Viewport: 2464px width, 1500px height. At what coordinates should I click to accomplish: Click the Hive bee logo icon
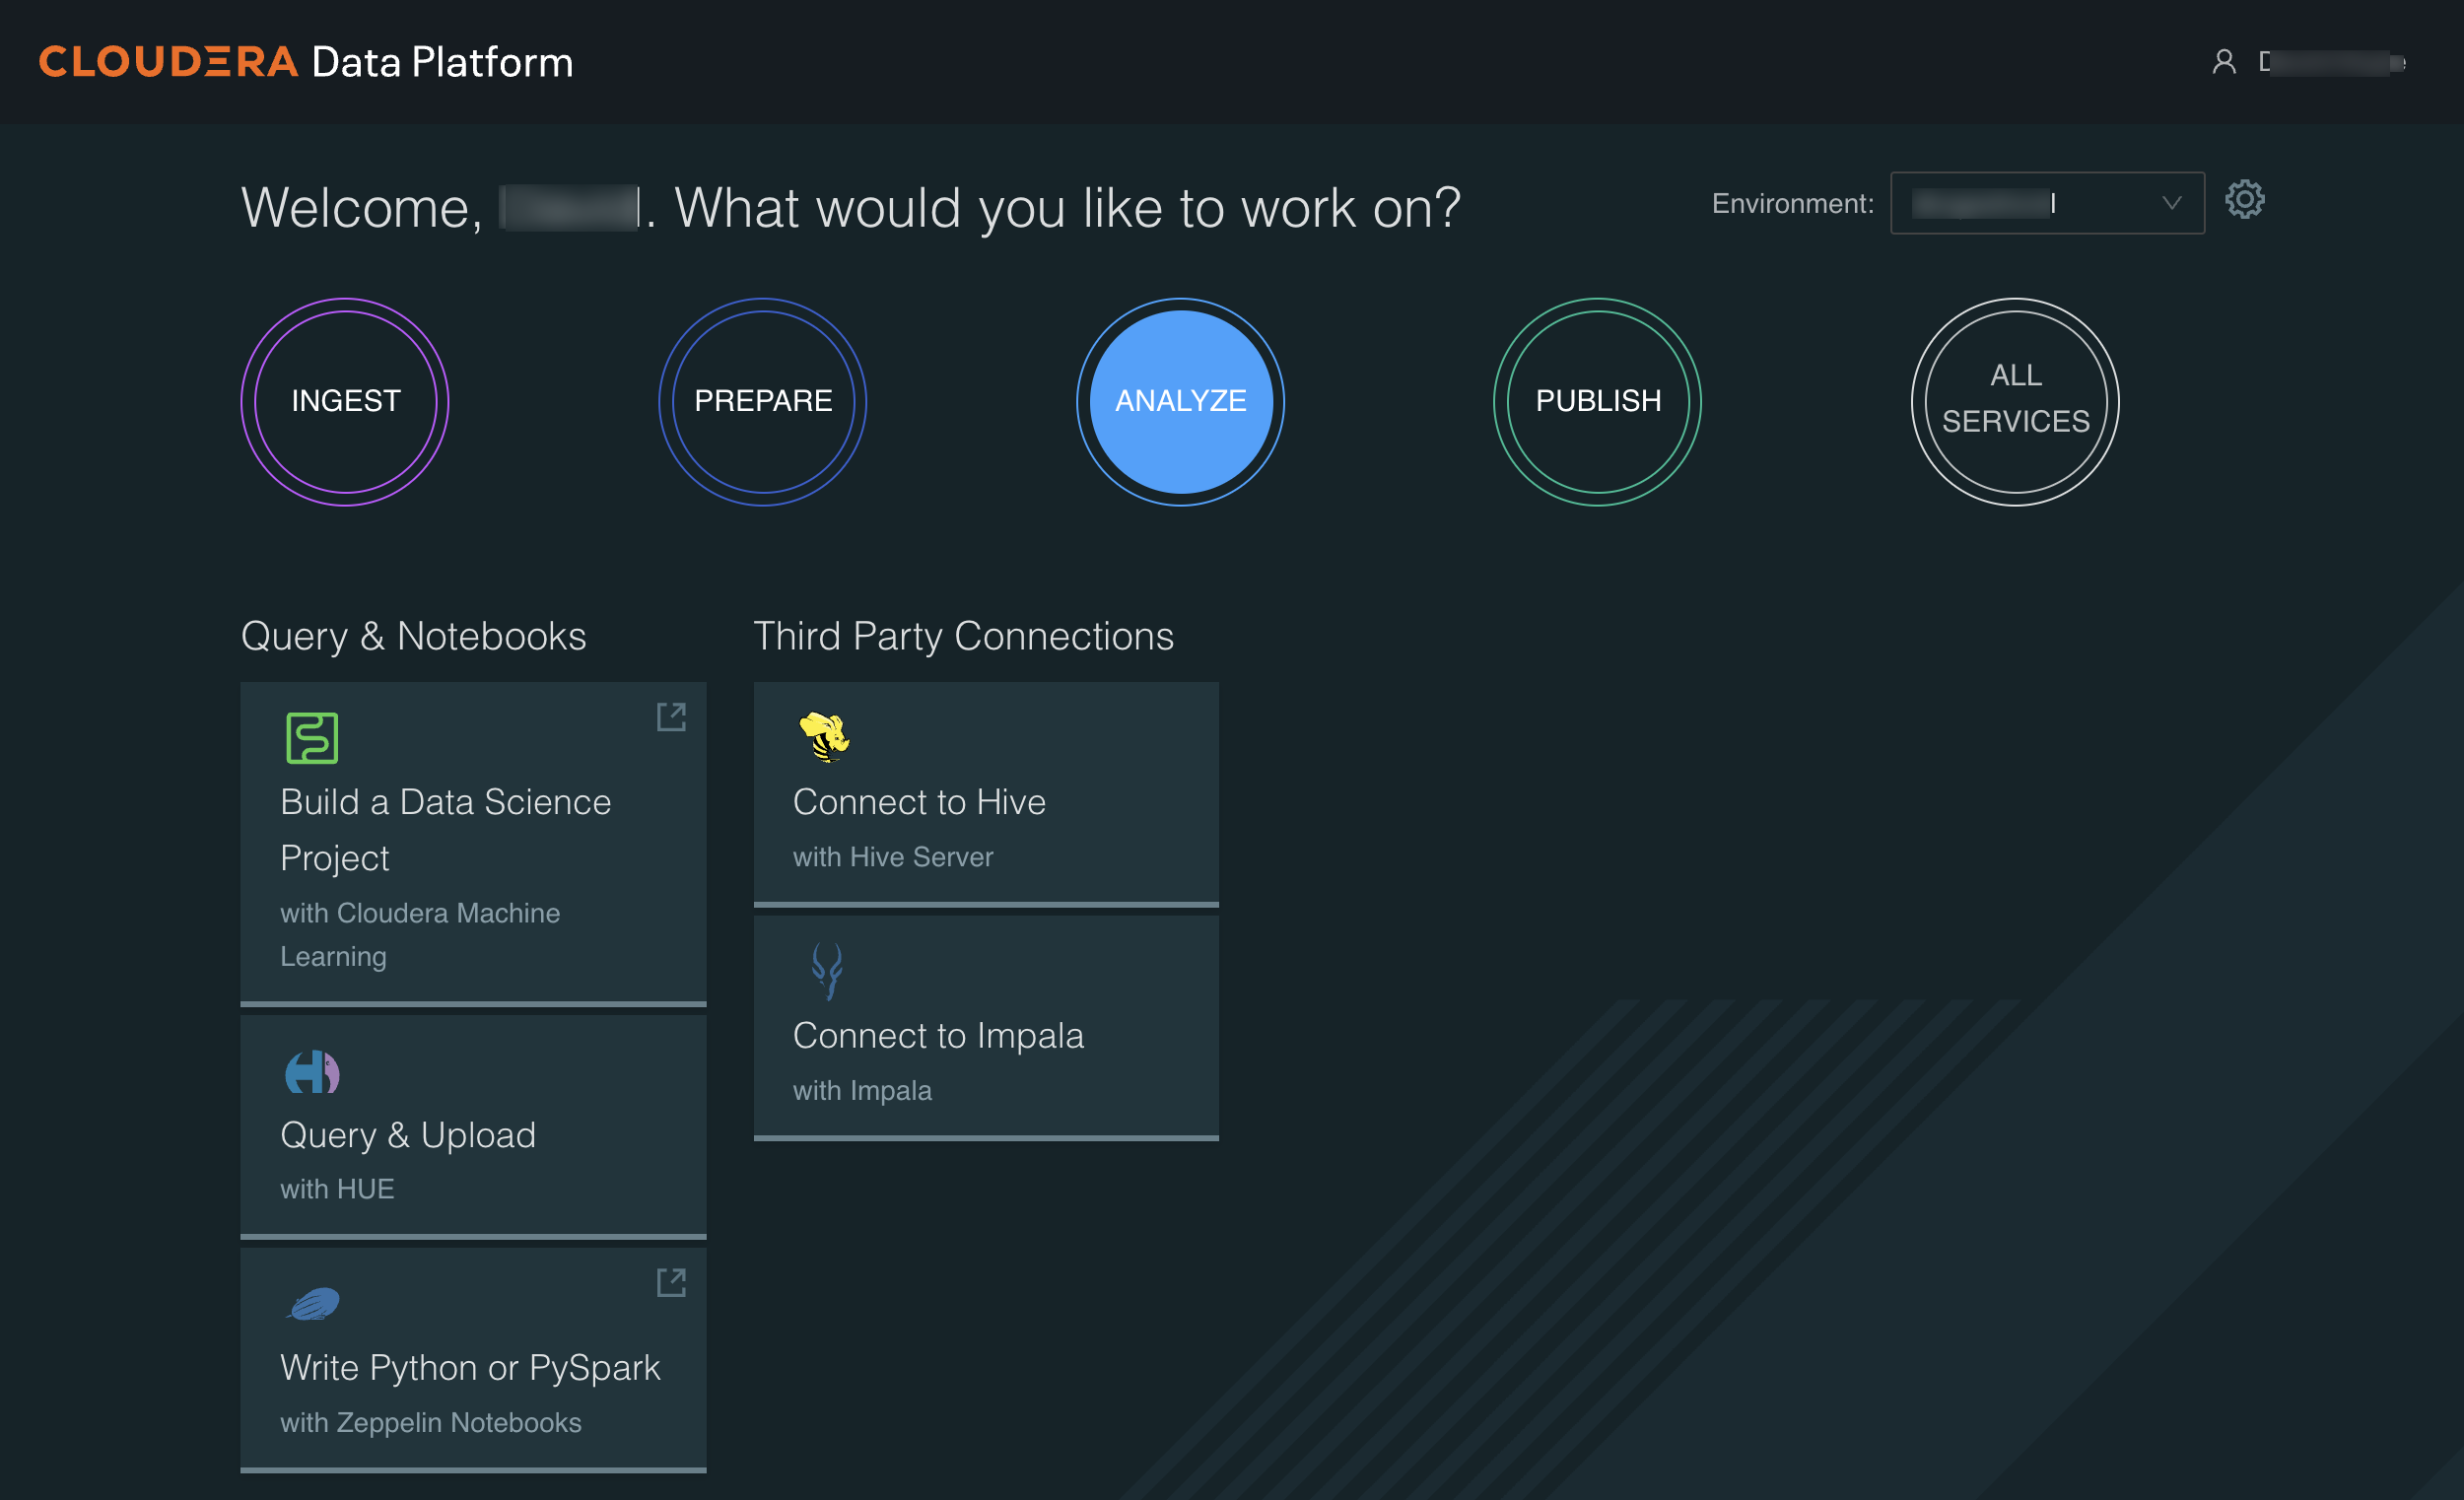[x=824, y=737]
